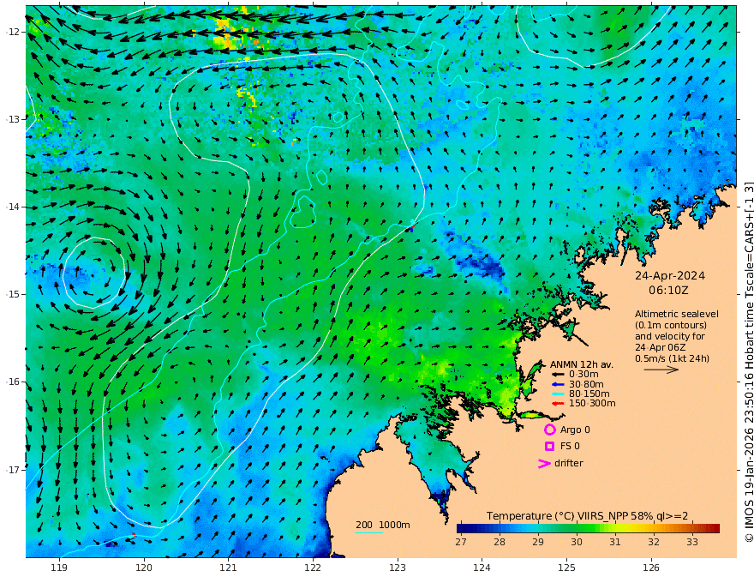Click the longitude axis label 126
Image resolution: width=754 pixels, height=583 pixels.
tap(651, 568)
